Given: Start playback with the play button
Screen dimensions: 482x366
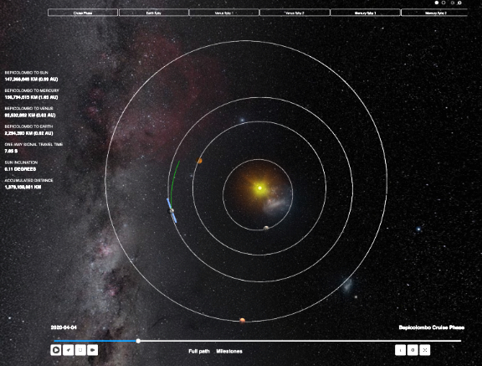Looking at the screenshot, I should coord(55,350).
